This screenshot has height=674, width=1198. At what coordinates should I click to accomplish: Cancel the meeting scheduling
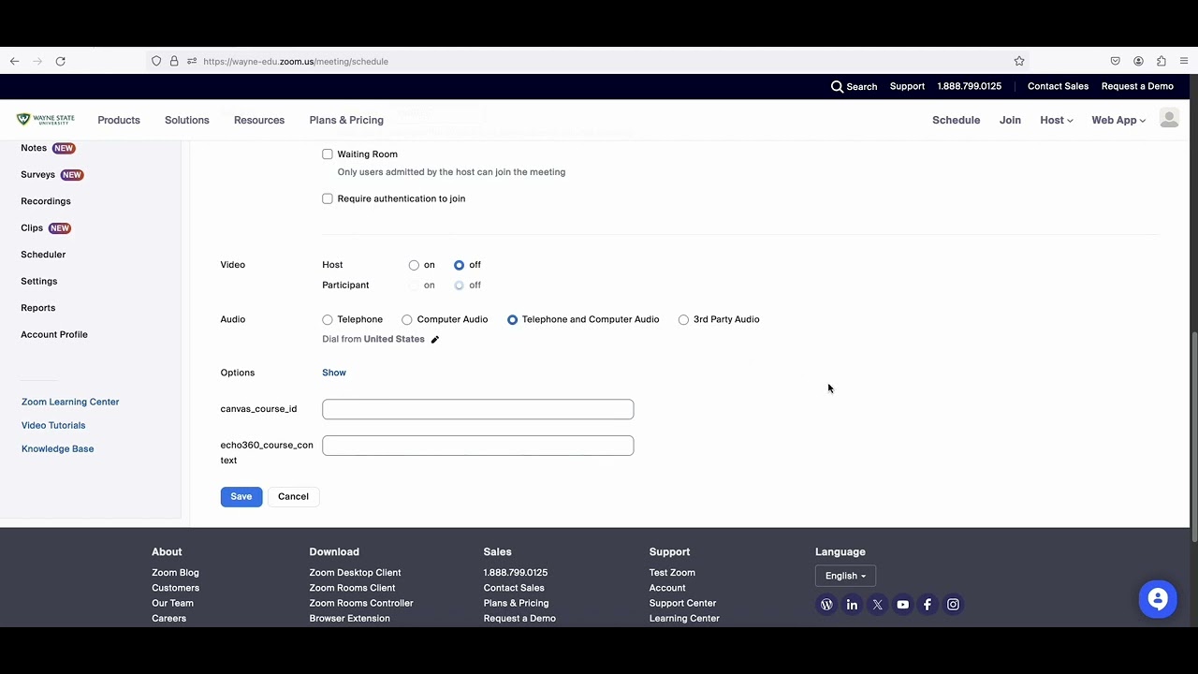coord(293,496)
